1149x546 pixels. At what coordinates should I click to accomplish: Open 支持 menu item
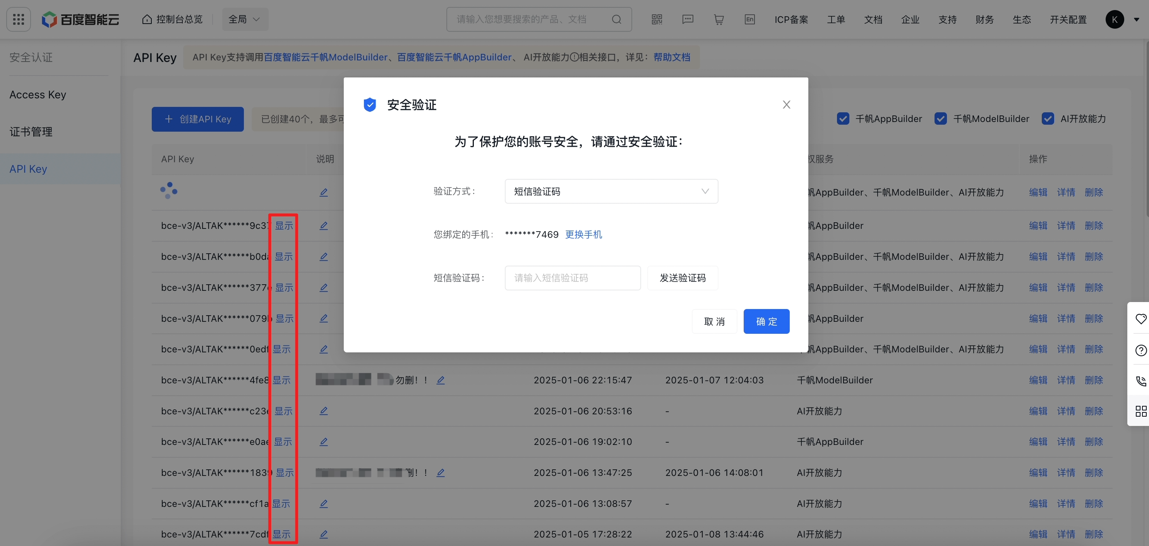(x=947, y=19)
